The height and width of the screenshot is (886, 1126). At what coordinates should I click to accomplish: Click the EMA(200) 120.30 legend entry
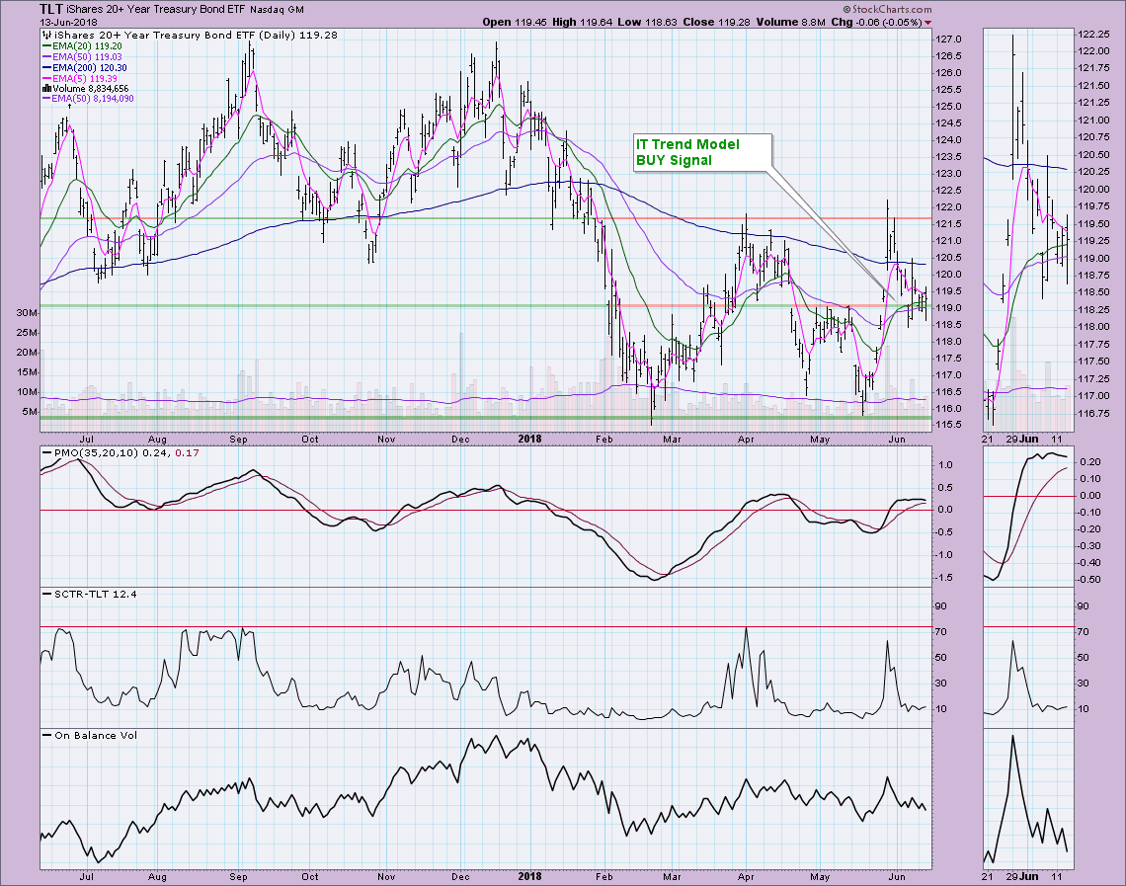tap(85, 67)
